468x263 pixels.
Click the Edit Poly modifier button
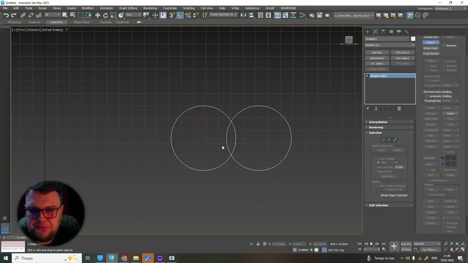[377, 53]
